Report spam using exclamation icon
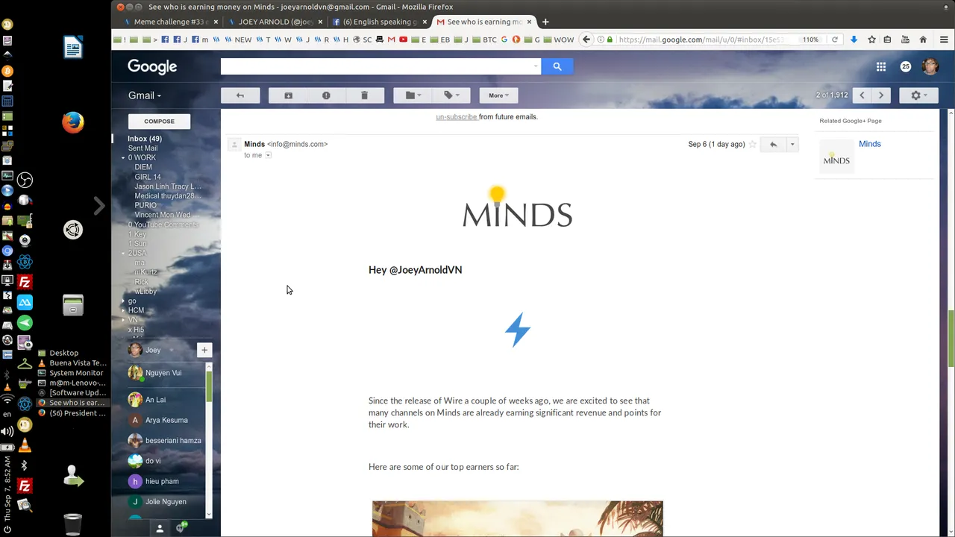This screenshot has height=537, width=955. [x=326, y=95]
